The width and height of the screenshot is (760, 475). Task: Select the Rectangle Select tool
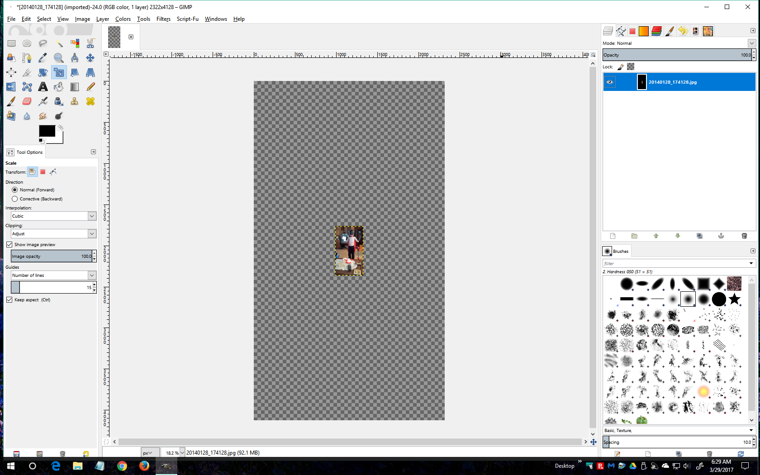[11, 43]
